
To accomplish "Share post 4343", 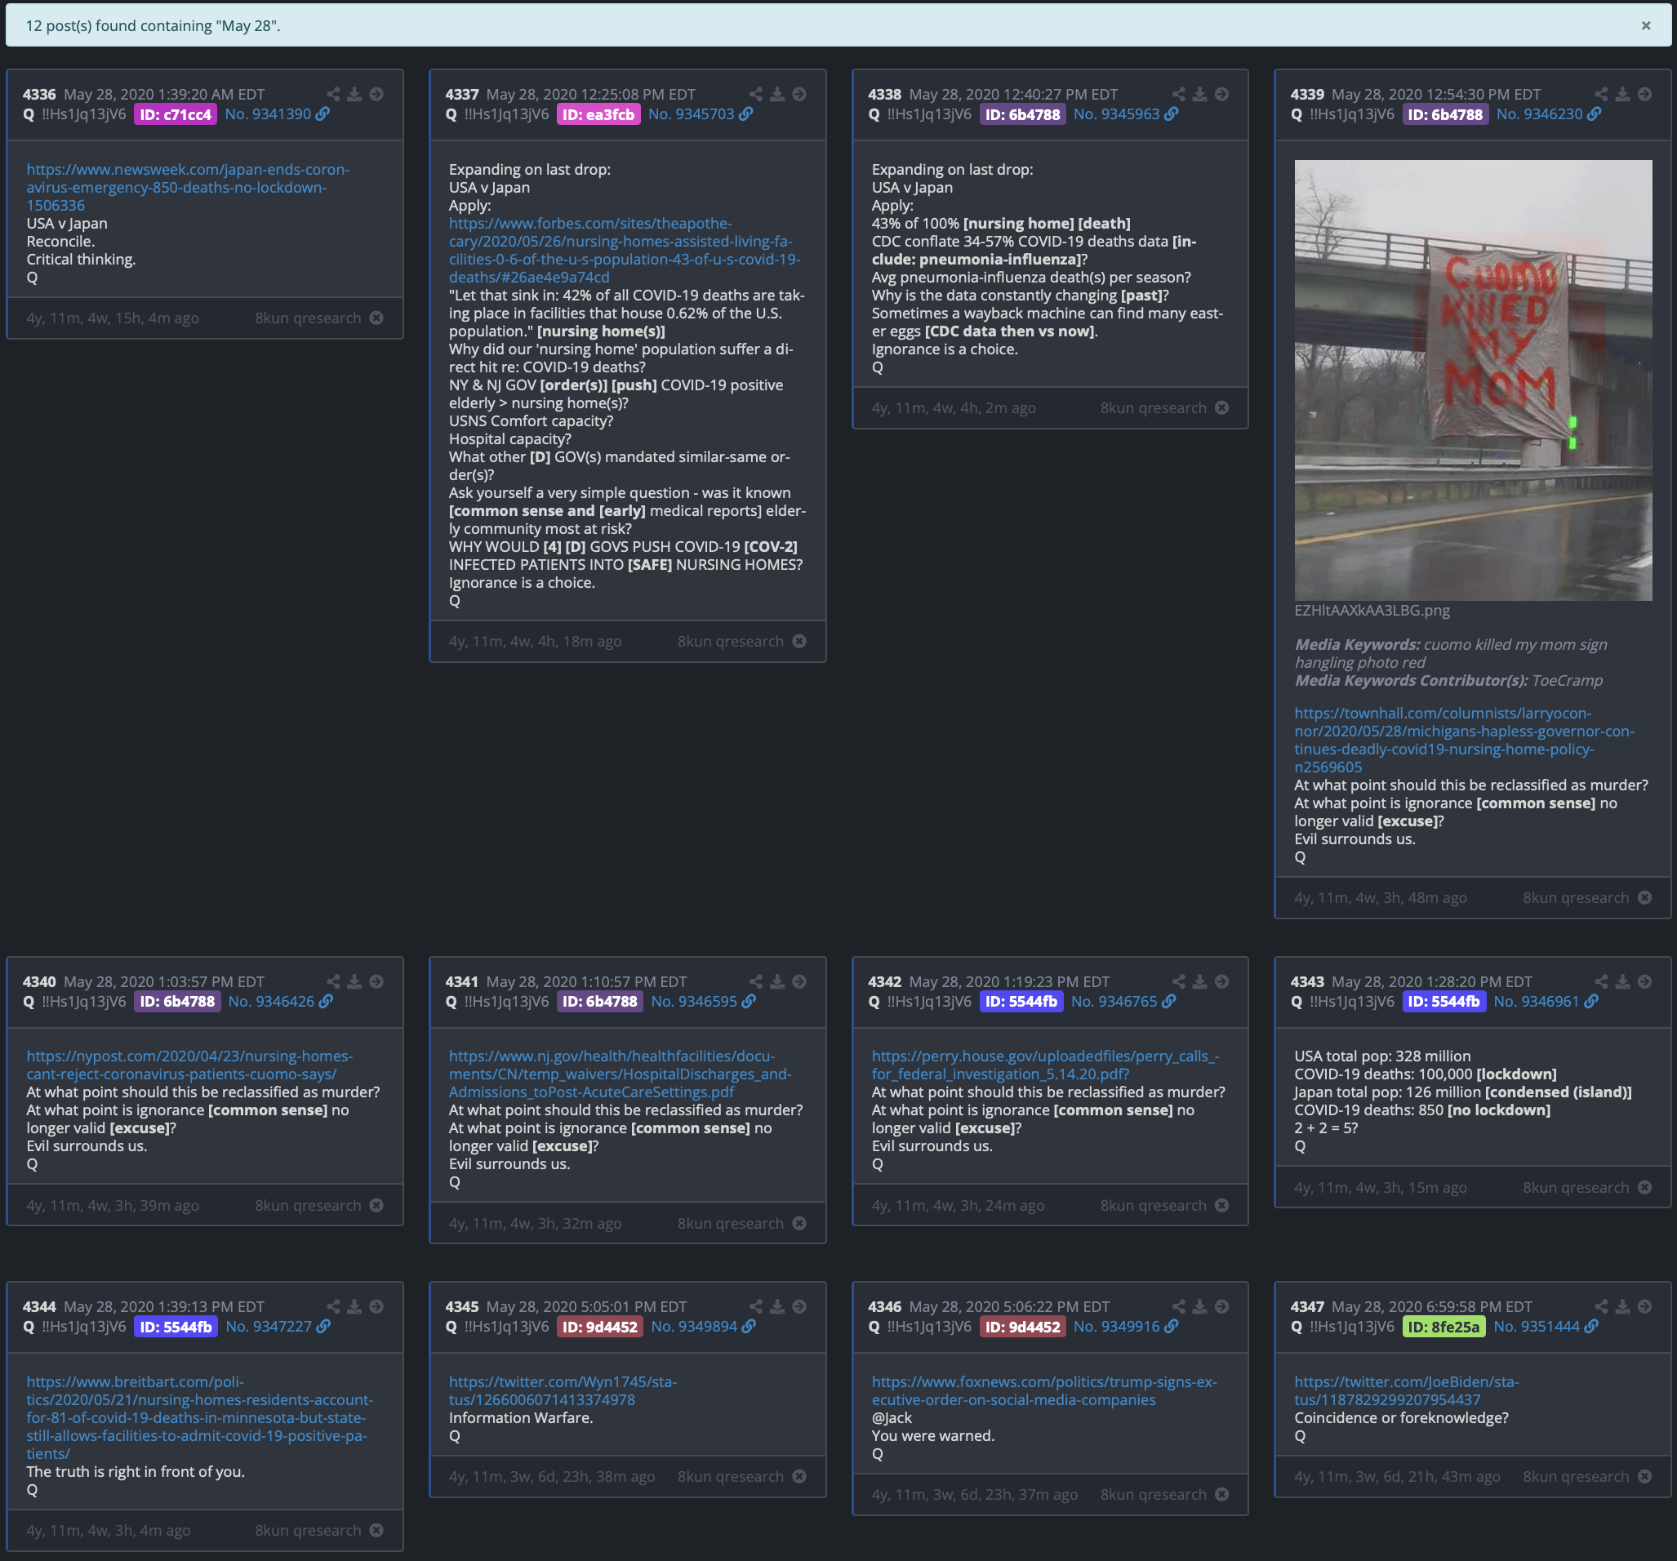I will [1601, 981].
